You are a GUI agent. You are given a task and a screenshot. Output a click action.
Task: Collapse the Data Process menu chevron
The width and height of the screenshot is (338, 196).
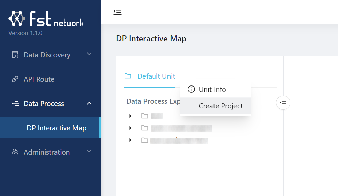(89, 103)
